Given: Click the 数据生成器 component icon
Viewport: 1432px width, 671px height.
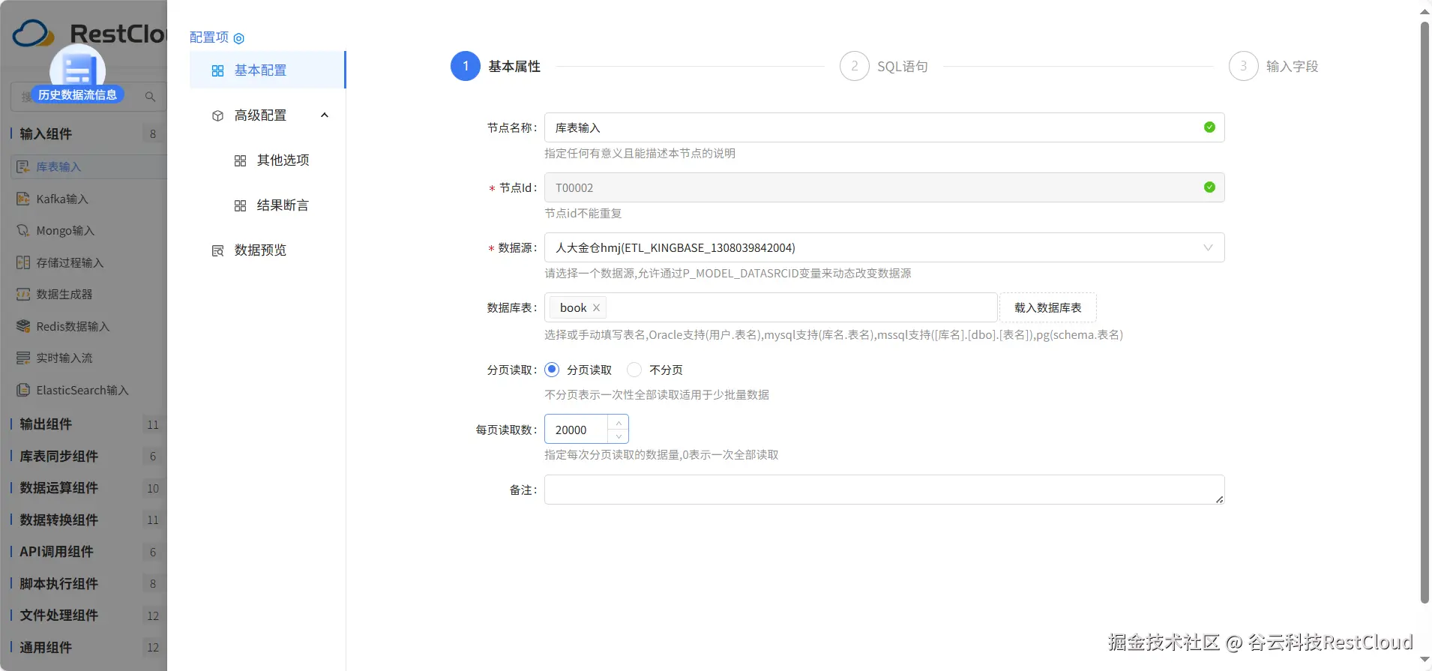Looking at the screenshot, I should point(23,294).
